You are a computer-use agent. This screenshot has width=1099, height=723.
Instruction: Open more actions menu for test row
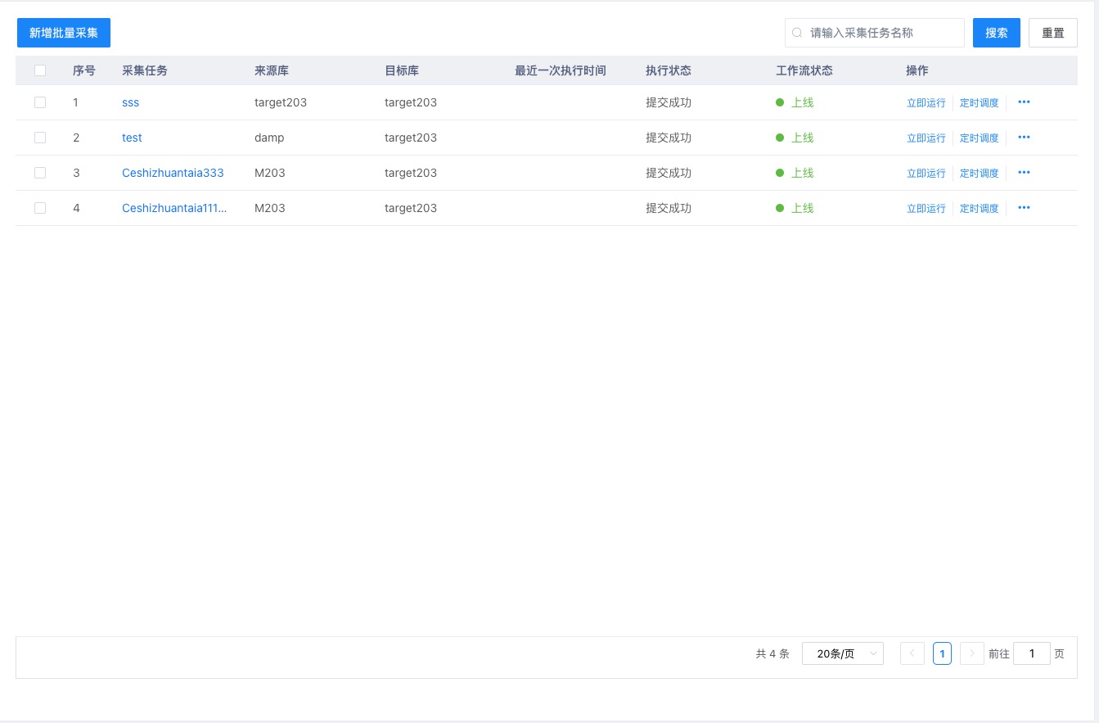(1024, 138)
